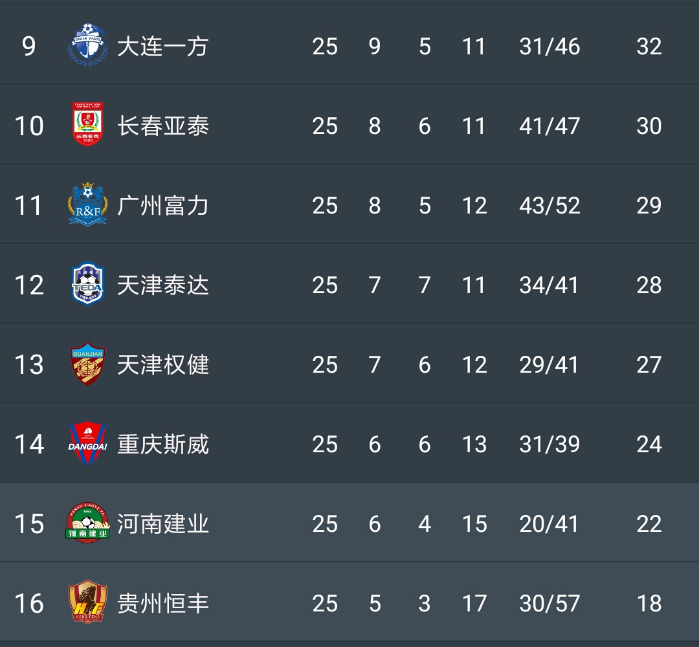Tap the 天津权健 team name
The width and height of the screenshot is (699, 647).
click(x=162, y=365)
